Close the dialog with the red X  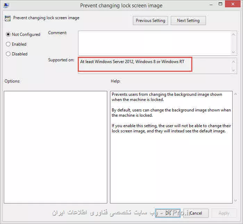pyautogui.click(x=233, y=4)
